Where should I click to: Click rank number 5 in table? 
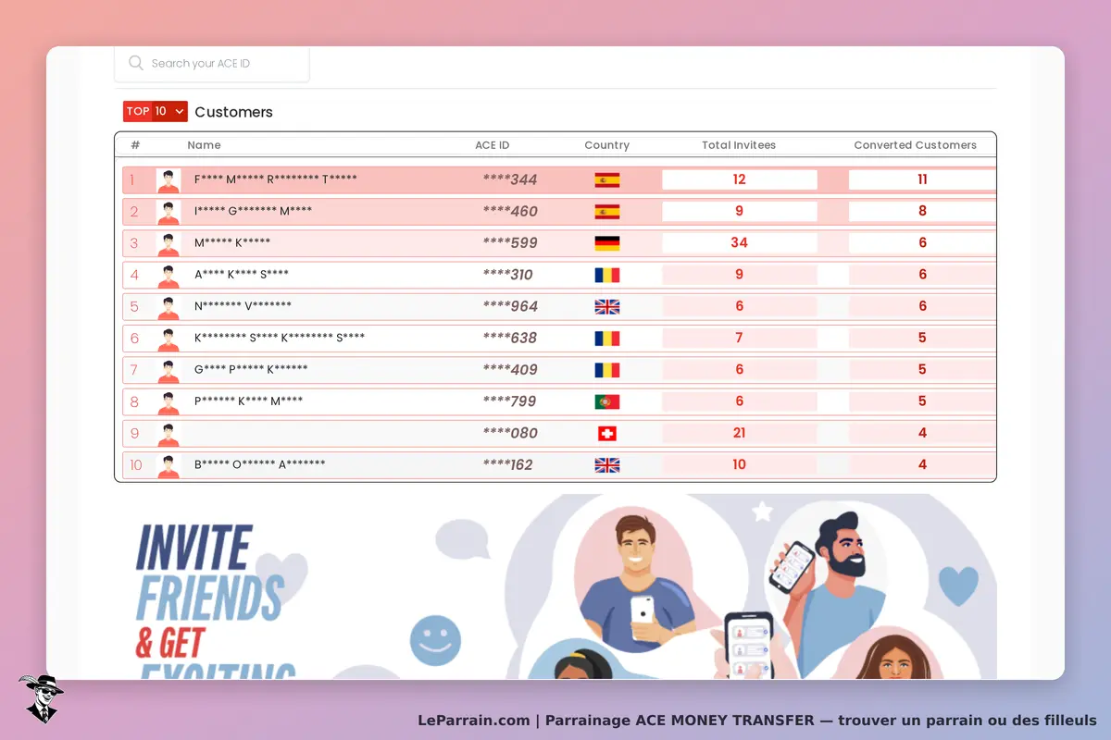point(134,307)
